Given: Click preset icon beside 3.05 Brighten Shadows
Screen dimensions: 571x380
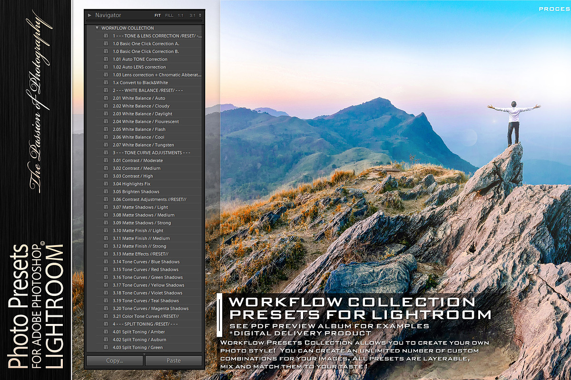Looking at the screenshot, I should pos(106,191).
